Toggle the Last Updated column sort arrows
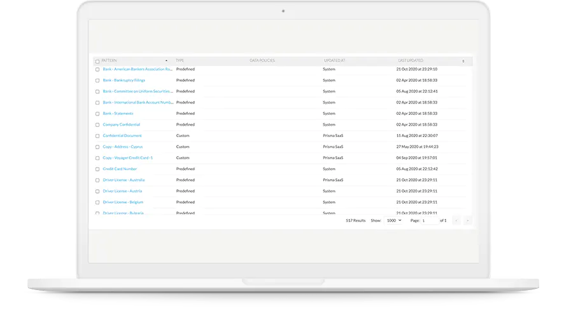 tap(463, 61)
